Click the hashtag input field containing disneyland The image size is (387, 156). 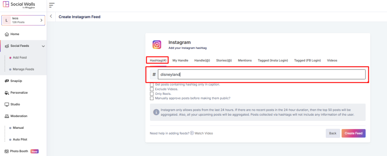[x=262, y=74]
